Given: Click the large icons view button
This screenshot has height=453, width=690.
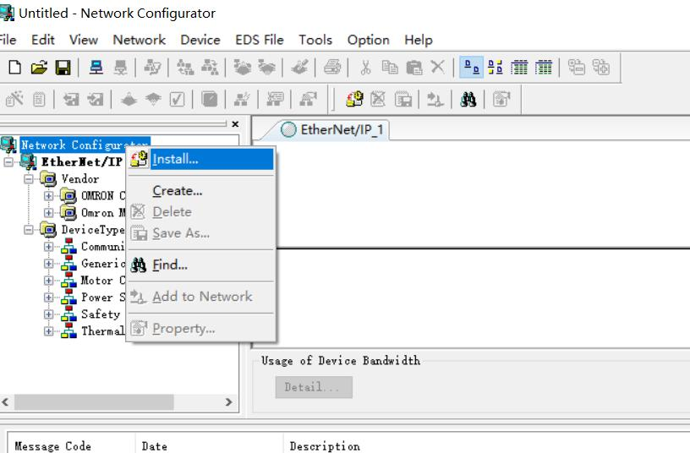Looking at the screenshot, I should (472, 68).
